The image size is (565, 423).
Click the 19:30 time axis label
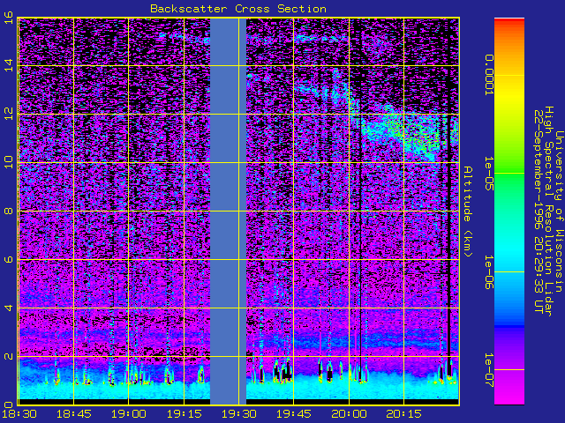[x=239, y=414]
